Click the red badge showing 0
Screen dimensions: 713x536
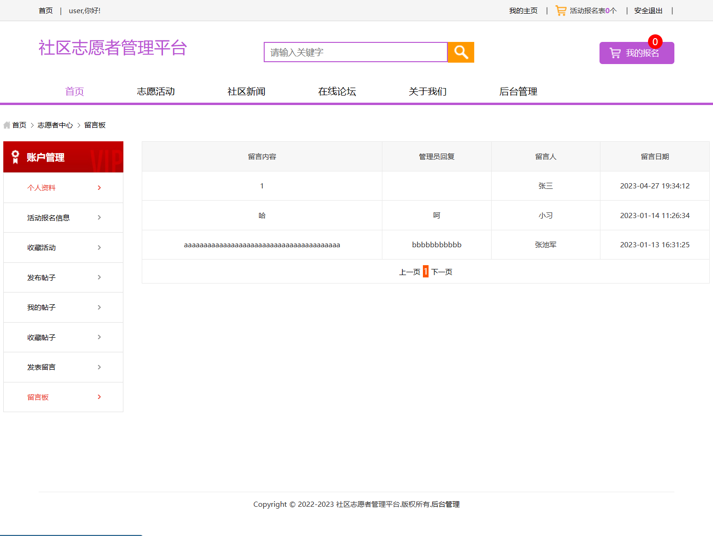(x=655, y=41)
